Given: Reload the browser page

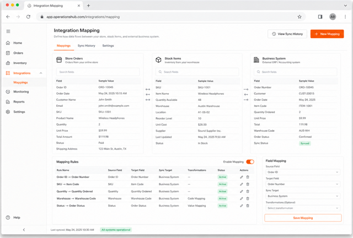Looking at the screenshot, I should [x=28, y=17].
